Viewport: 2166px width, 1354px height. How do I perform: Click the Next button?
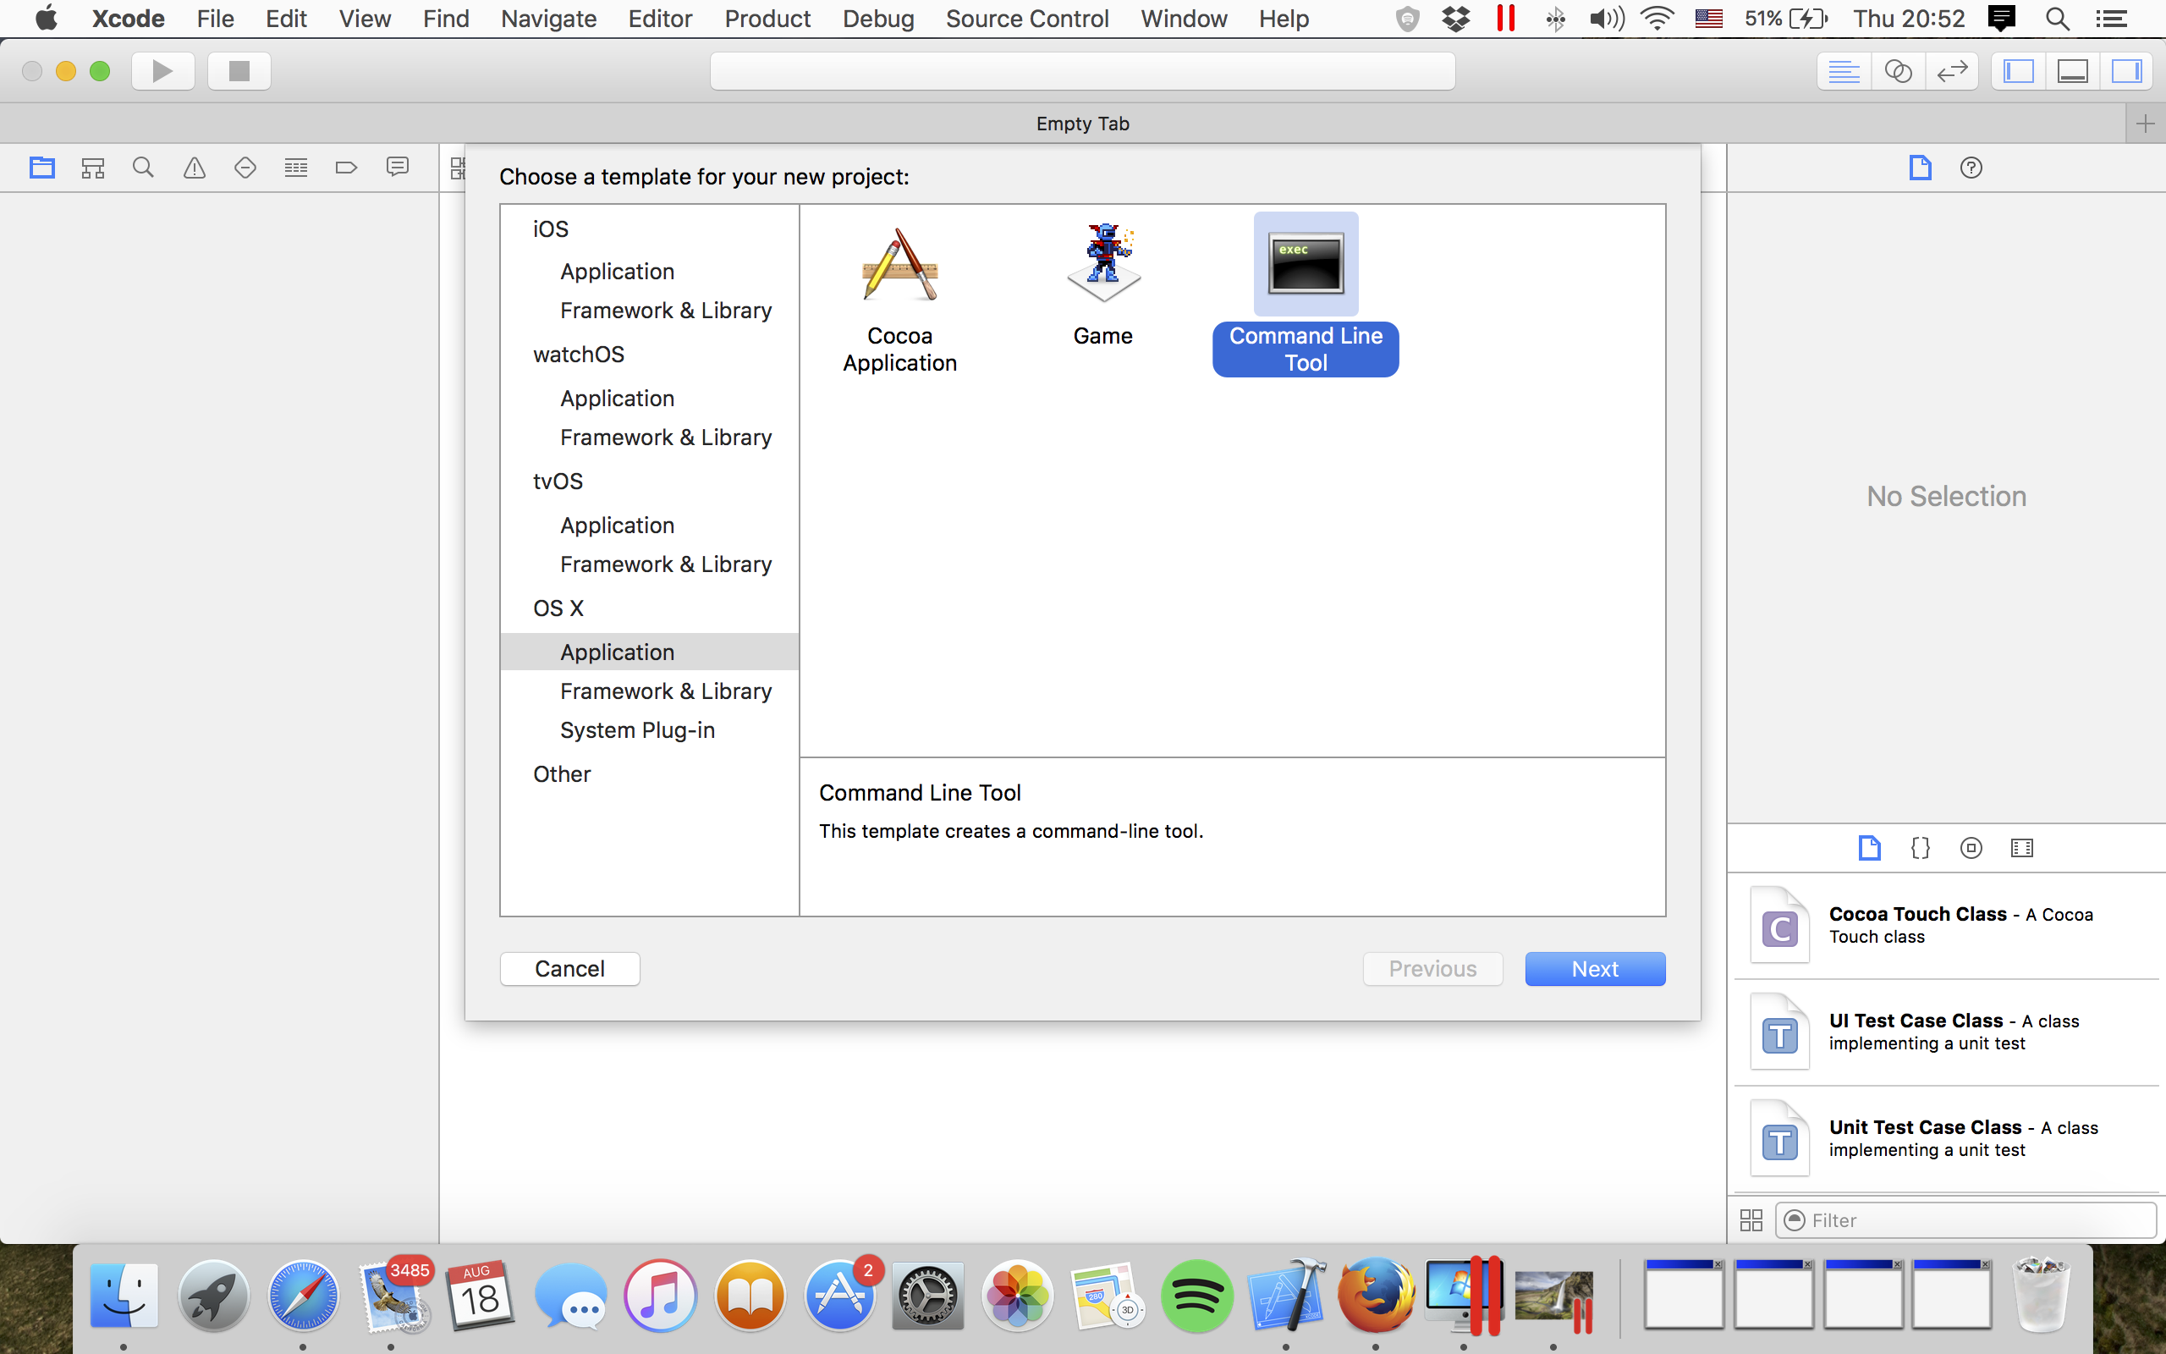pos(1595,969)
